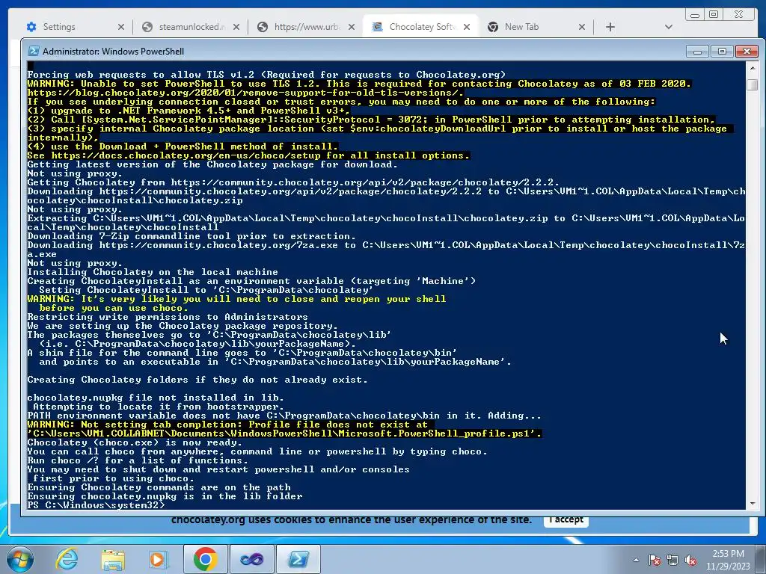The height and width of the screenshot is (574, 766).
Task: Open the Windows Start menu orb
Action: (20, 559)
